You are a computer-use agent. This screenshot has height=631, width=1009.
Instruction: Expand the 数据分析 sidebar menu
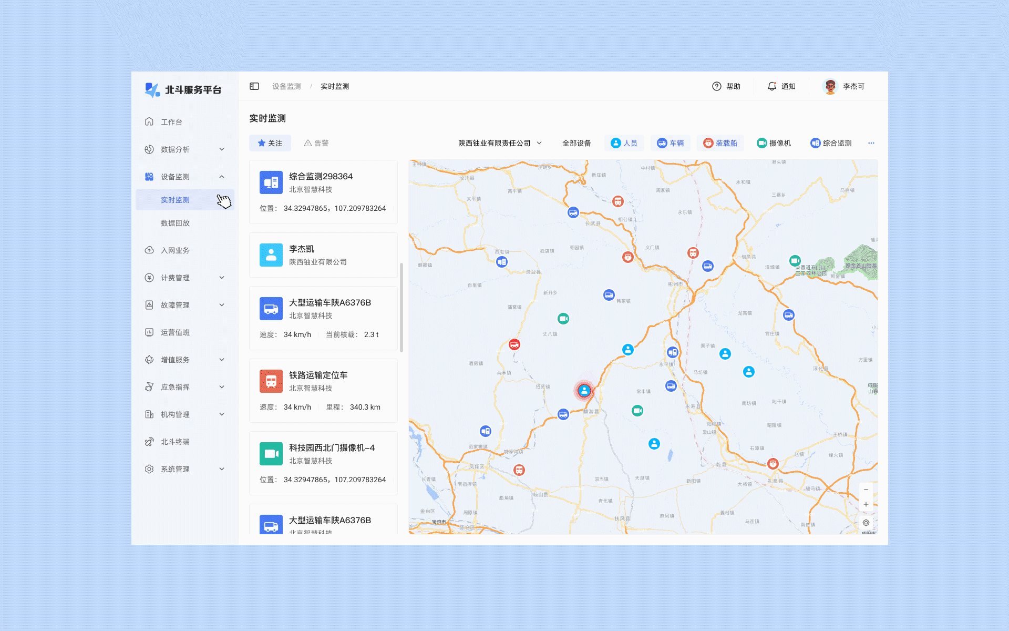(184, 149)
